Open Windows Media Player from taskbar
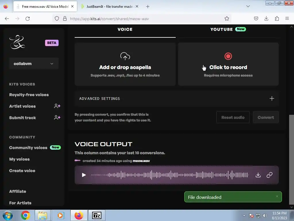This screenshot has width=294, height=221. click(x=60, y=215)
